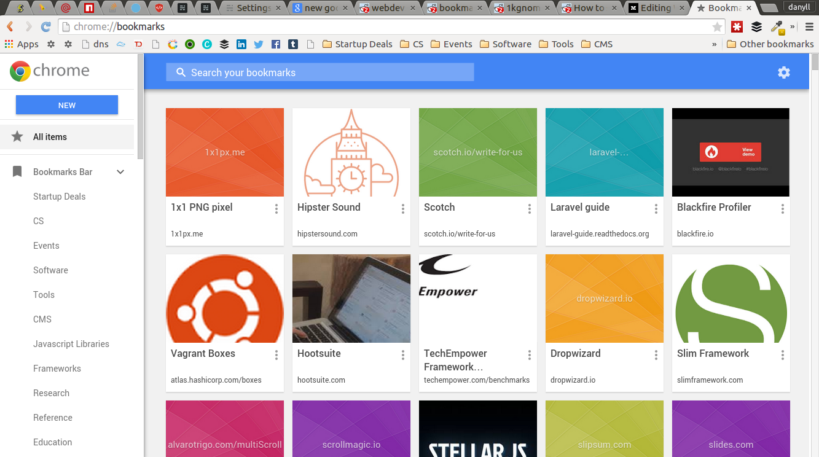Switch to the Editing Medium tab
Screen dimensions: 819x457
655,8
